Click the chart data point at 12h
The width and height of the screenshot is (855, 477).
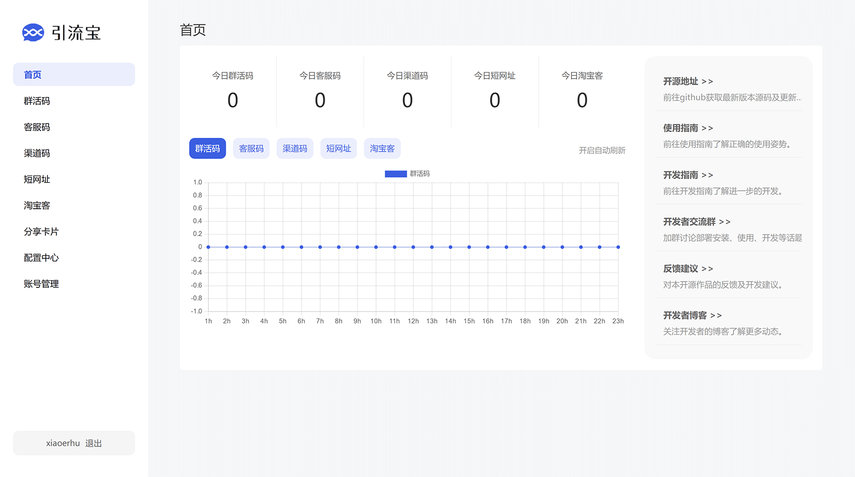click(x=413, y=247)
